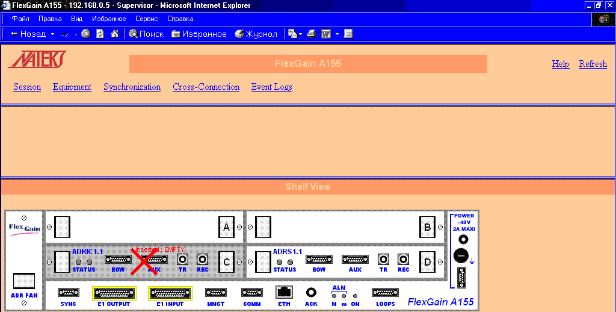Click the ADRS1.1 card name

288,251
